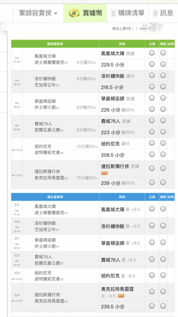Viewport: 178px width, 317px height.
Task: Click 刪除 header in 國際盤賽事 table
Action: pos(163,44)
